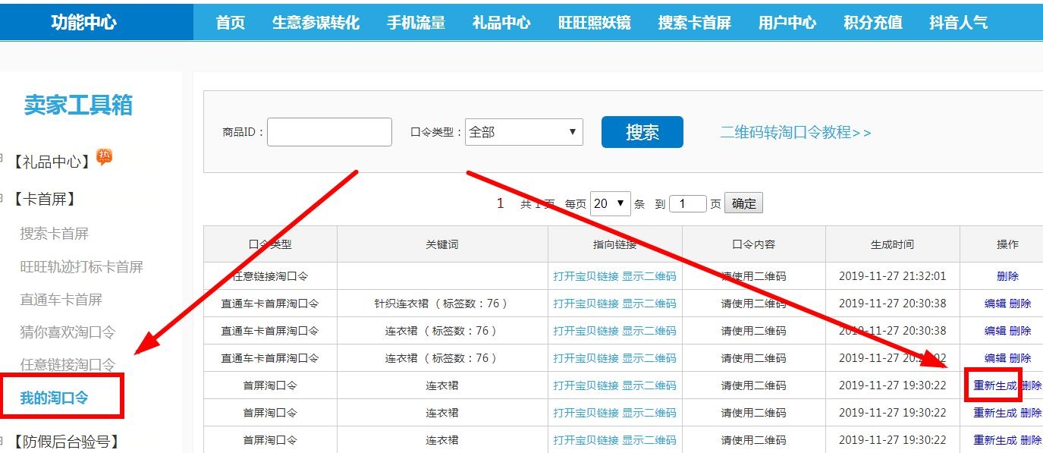Screen dimensions: 1043x453
Task: Expand the 卡首屏 sidebar section
Action: click(x=44, y=199)
